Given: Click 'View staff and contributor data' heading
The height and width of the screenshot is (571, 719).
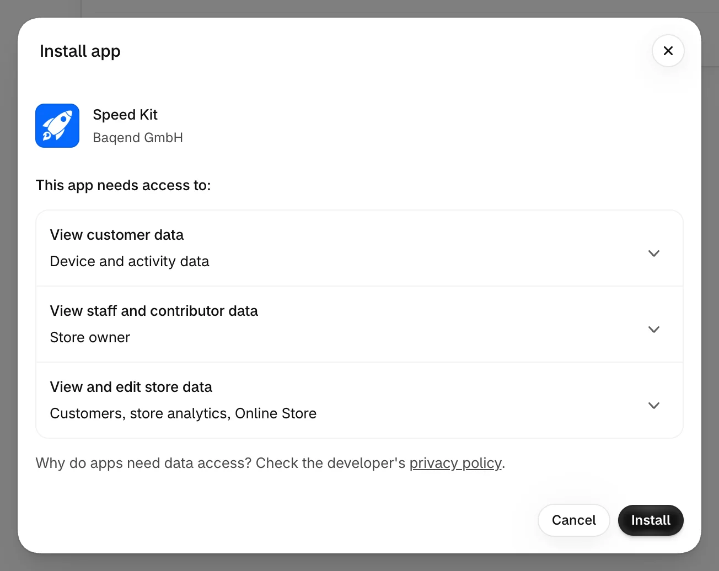Looking at the screenshot, I should tap(154, 311).
